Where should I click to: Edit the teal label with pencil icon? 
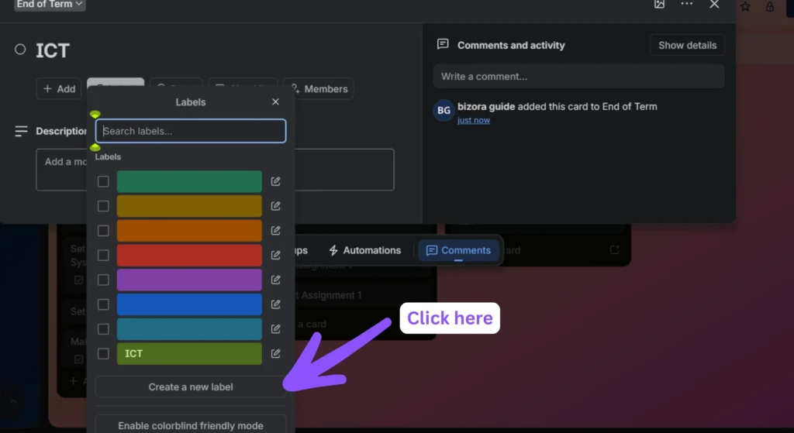coord(275,328)
